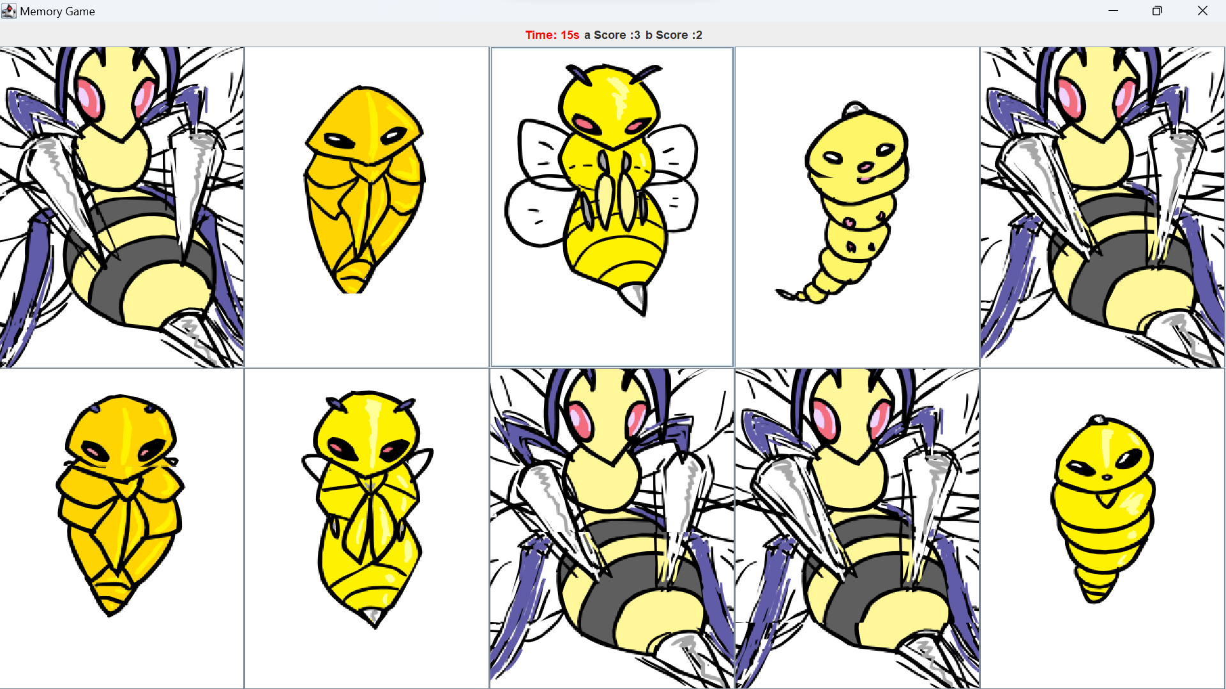Click the top-left Mega Beedrill card
The image size is (1226, 689).
[121, 207]
